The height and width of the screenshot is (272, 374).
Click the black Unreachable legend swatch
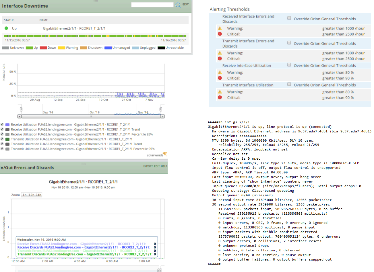click(x=161, y=48)
